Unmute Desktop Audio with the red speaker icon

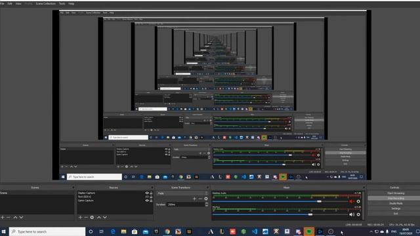[352, 201]
